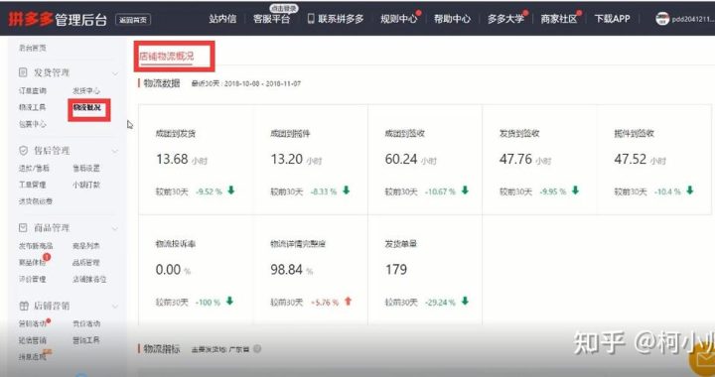Open 商家社区 in top navigation
715x377 pixels.
coord(559,19)
